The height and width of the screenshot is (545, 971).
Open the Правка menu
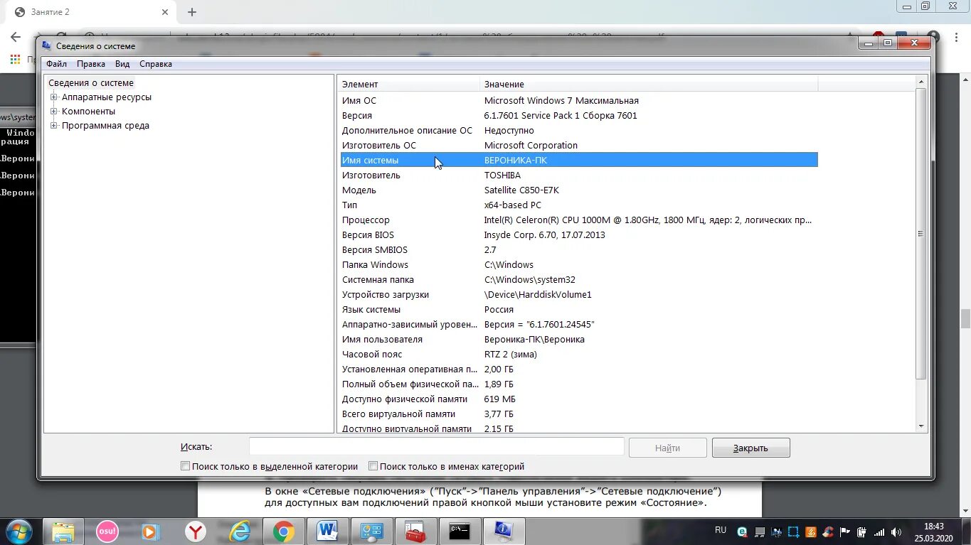click(91, 64)
